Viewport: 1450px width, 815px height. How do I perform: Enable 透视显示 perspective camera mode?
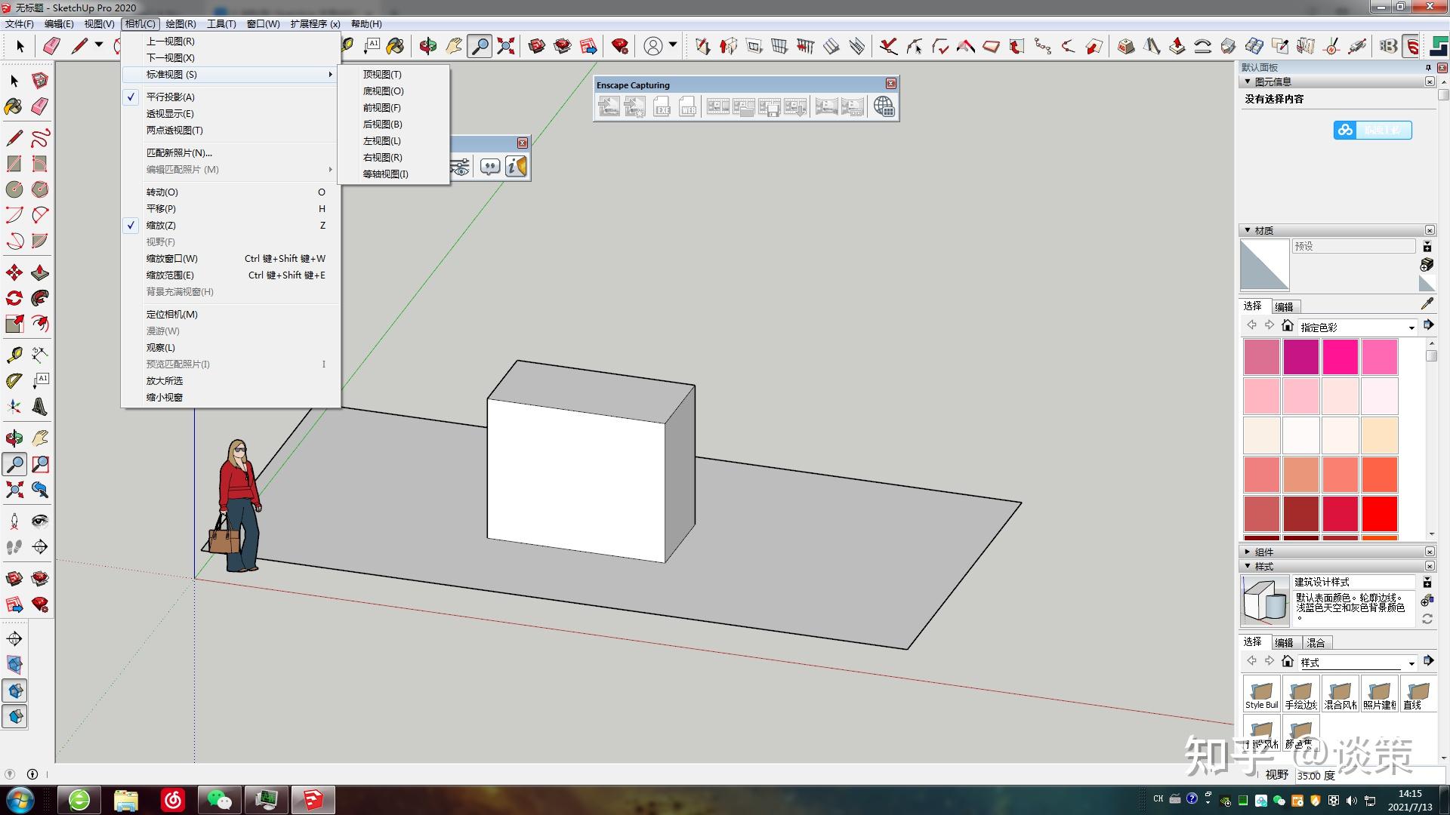click(x=170, y=113)
